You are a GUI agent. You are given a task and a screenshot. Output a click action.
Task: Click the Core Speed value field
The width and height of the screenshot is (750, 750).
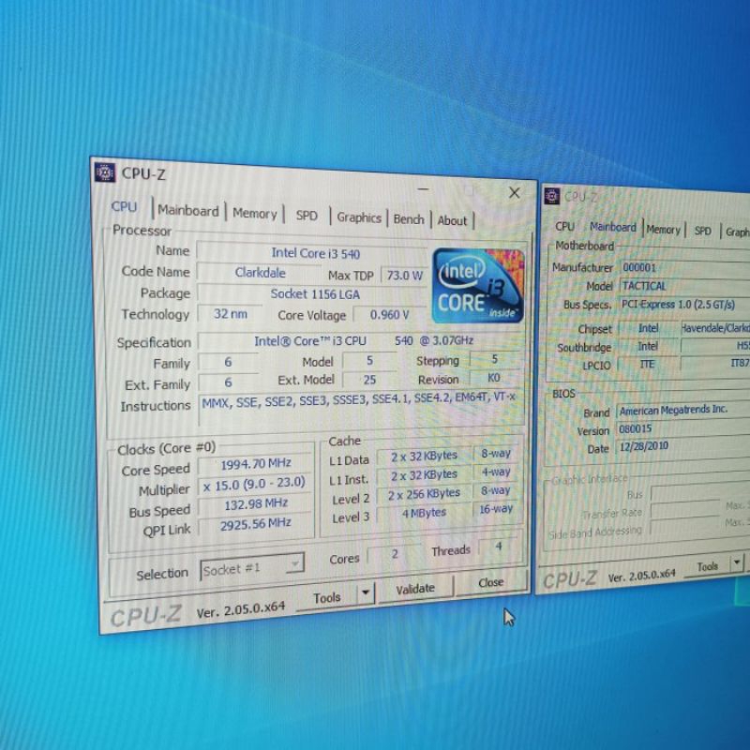tap(255, 464)
